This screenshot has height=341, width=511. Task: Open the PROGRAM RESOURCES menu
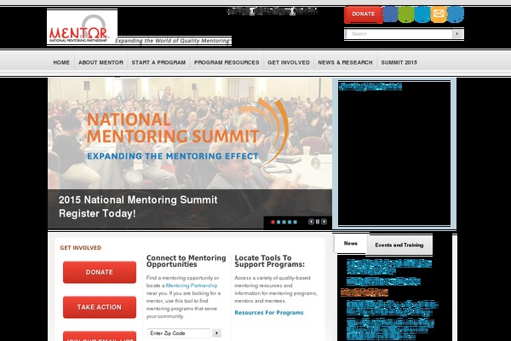(227, 62)
